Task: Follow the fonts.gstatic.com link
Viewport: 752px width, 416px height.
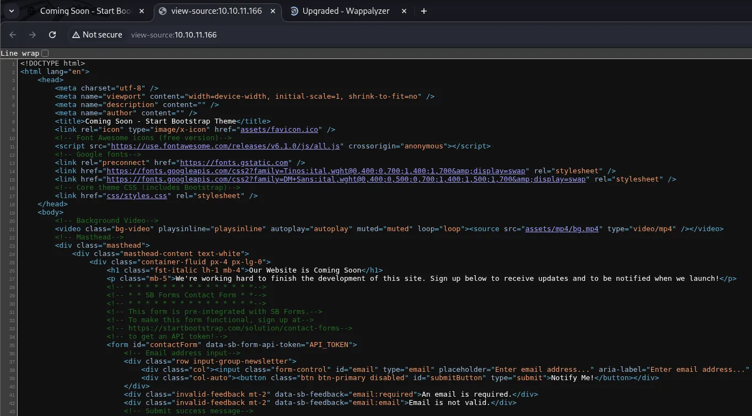Action: pyautogui.click(x=234, y=163)
